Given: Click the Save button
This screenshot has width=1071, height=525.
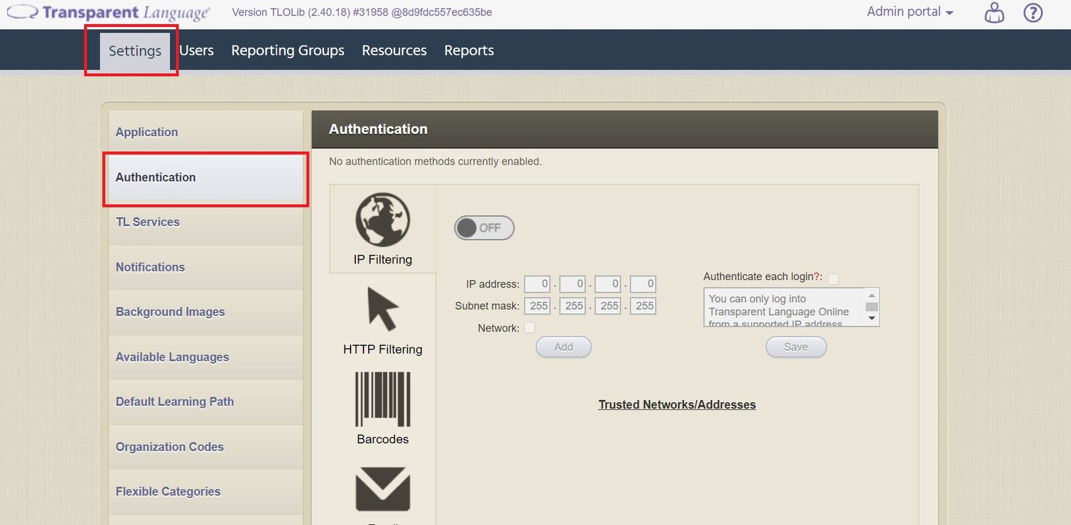Looking at the screenshot, I should (x=796, y=347).
